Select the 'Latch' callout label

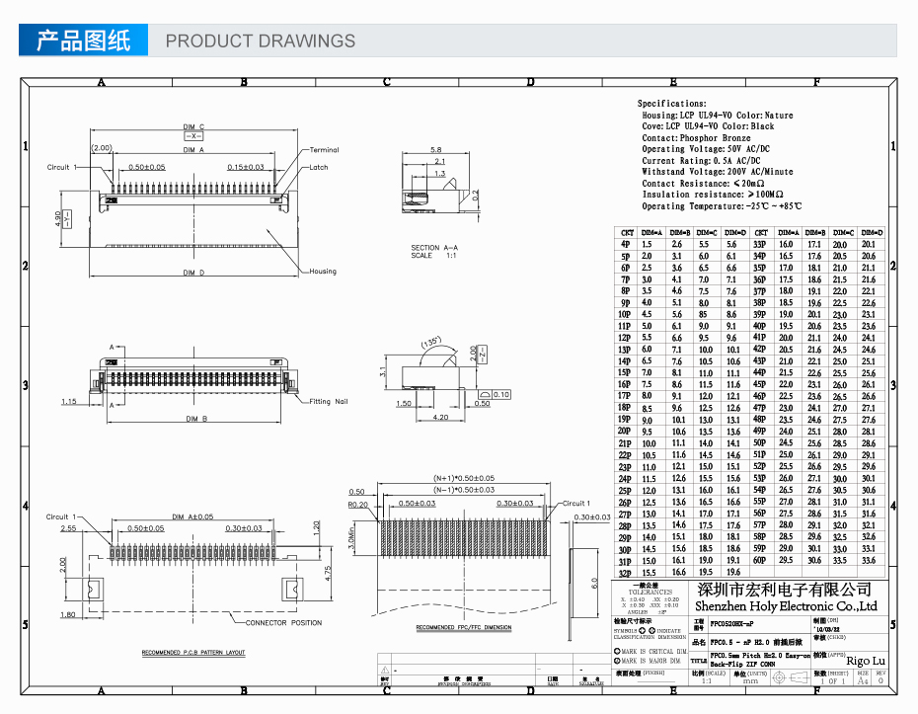point(319,168)
